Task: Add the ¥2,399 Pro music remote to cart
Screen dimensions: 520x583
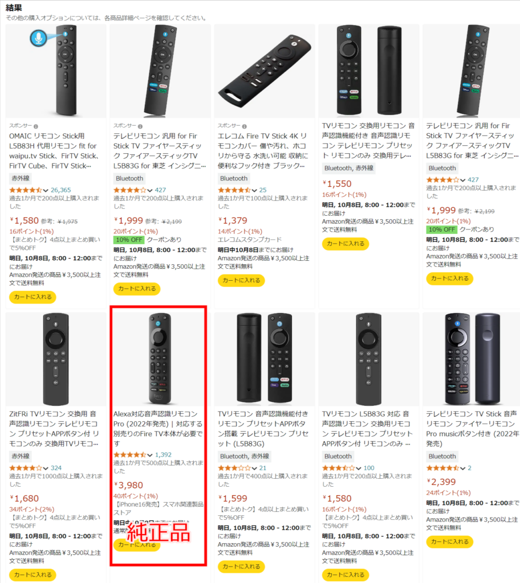Action: 450,542
